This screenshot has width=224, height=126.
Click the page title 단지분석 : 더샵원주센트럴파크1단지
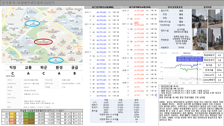28,3
